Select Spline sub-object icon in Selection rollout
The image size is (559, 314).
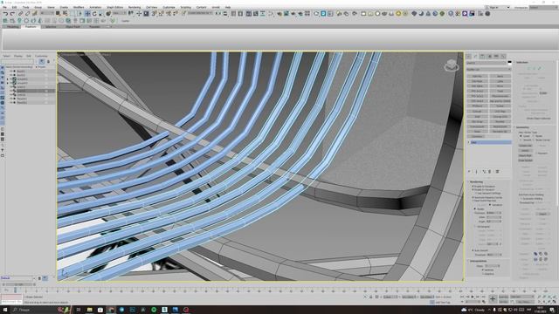[539, 68]
